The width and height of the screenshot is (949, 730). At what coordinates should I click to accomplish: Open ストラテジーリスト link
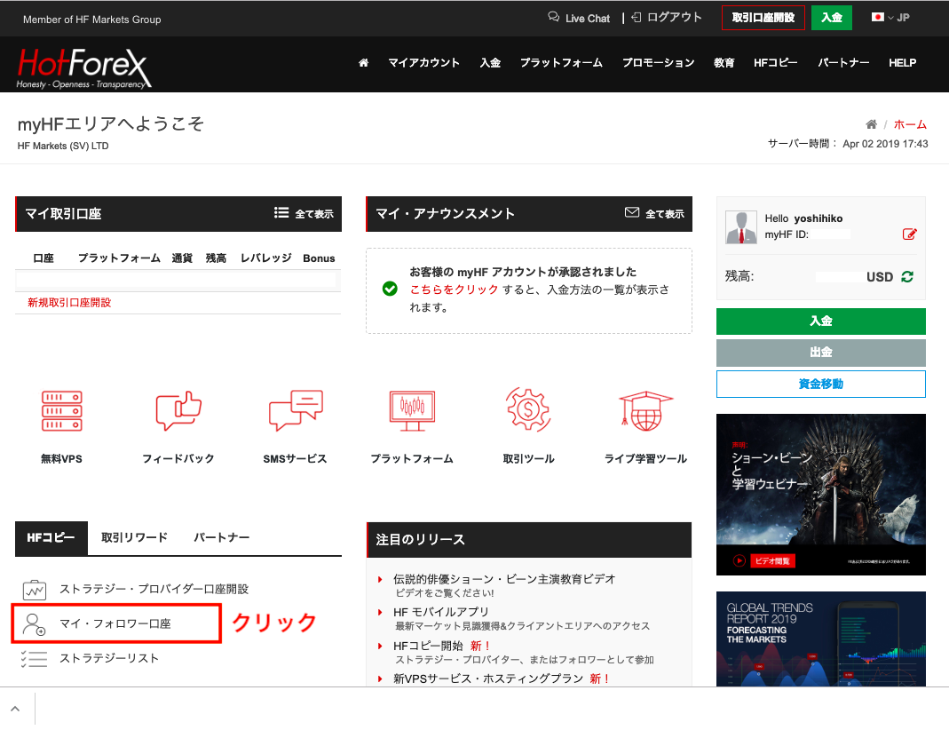point(109,658)
